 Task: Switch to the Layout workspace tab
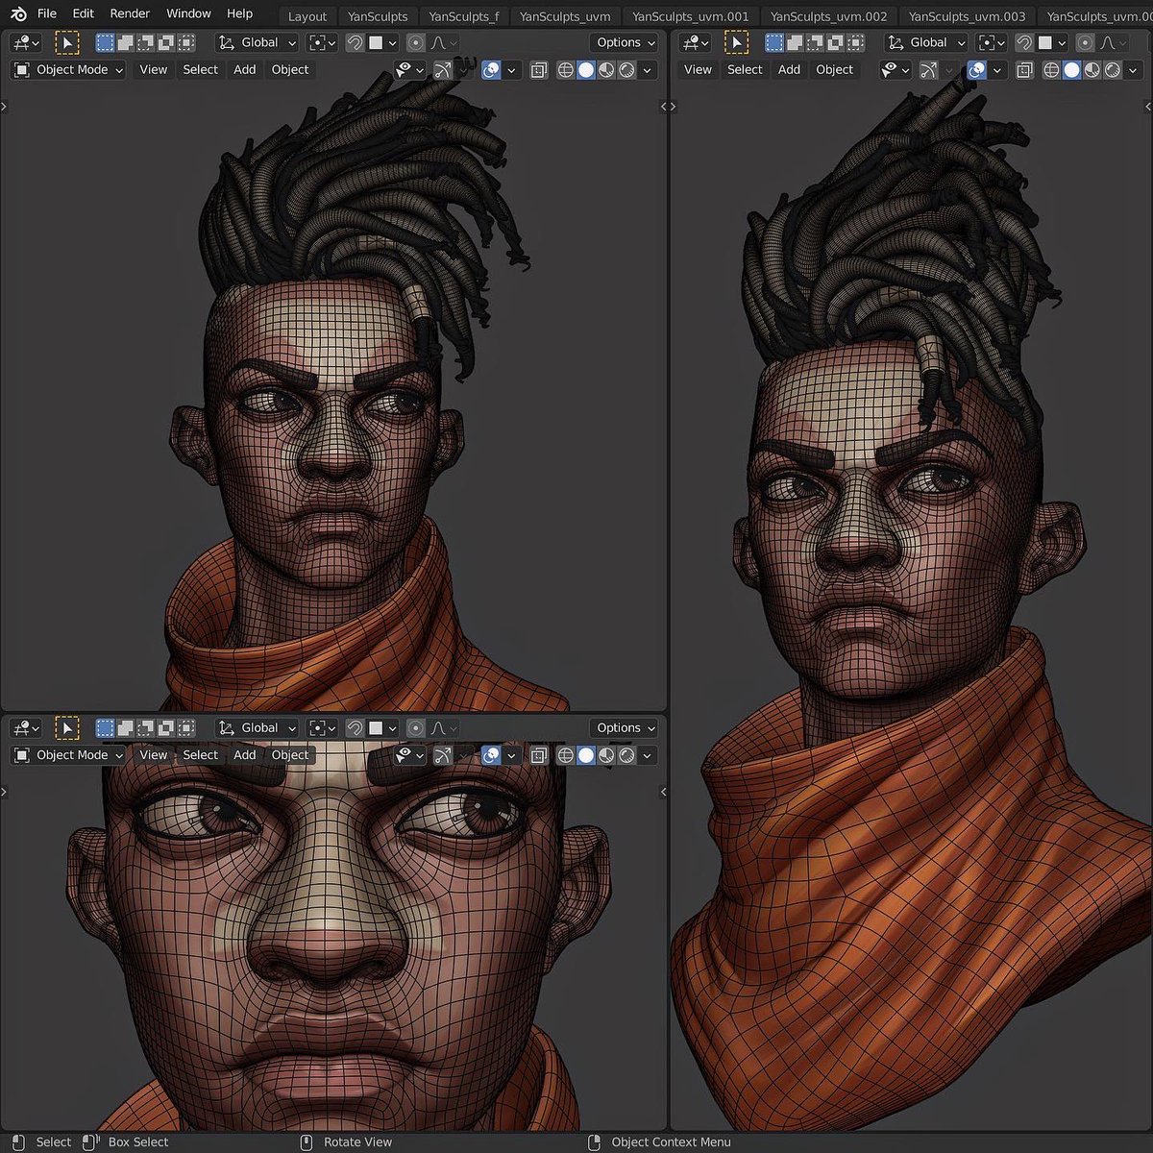[307, 15]
